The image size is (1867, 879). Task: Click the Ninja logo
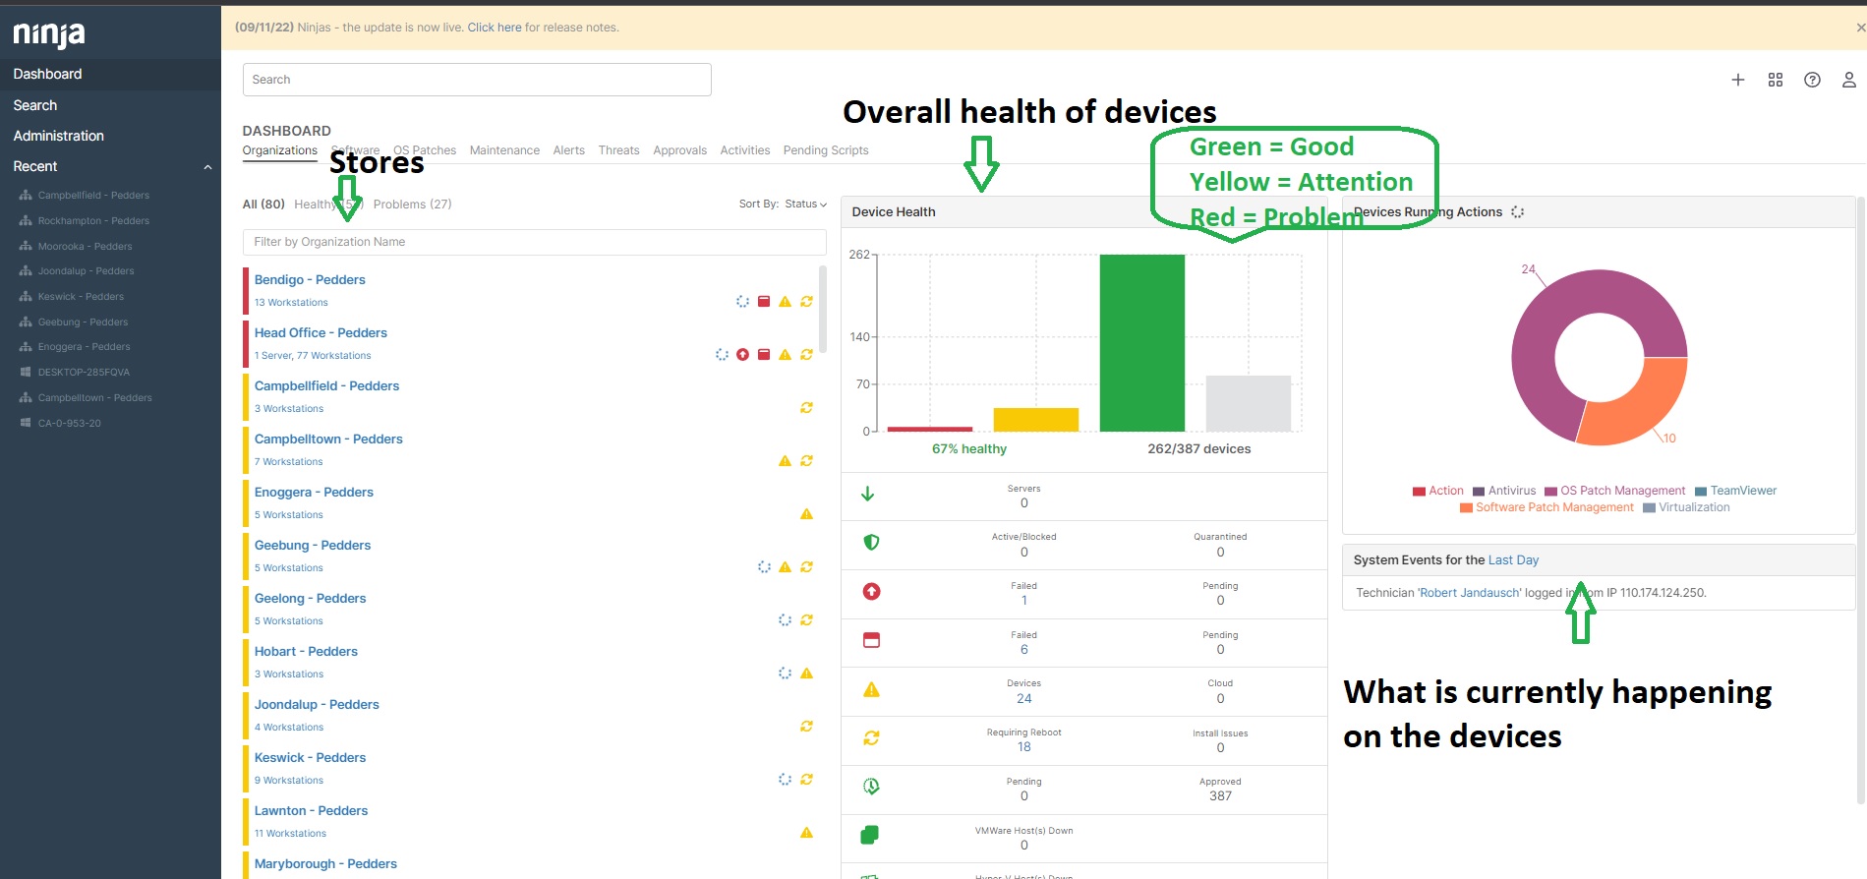(x=49, y=34)
